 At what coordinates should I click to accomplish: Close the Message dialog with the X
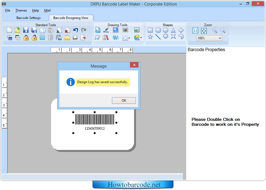(x=134, y=65)
